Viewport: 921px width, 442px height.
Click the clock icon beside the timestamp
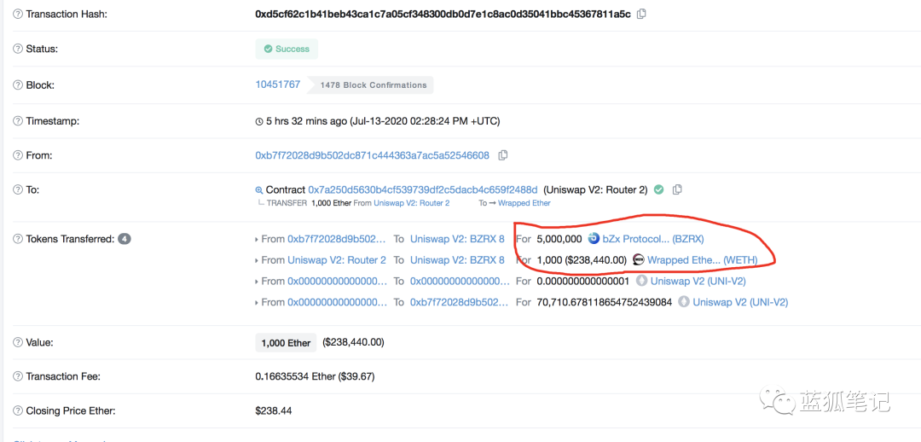click(x=259, y=122)
